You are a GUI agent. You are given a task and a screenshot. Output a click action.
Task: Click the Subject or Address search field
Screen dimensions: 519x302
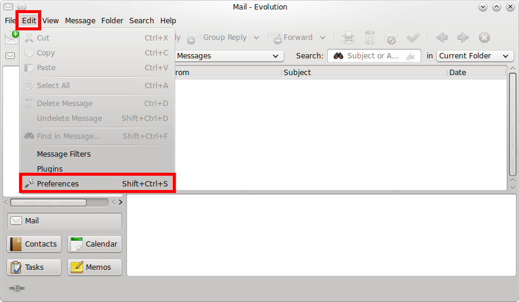374,56
